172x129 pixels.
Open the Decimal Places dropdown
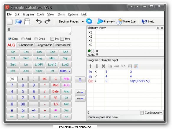pyautogui.click(x=71, y=21)
